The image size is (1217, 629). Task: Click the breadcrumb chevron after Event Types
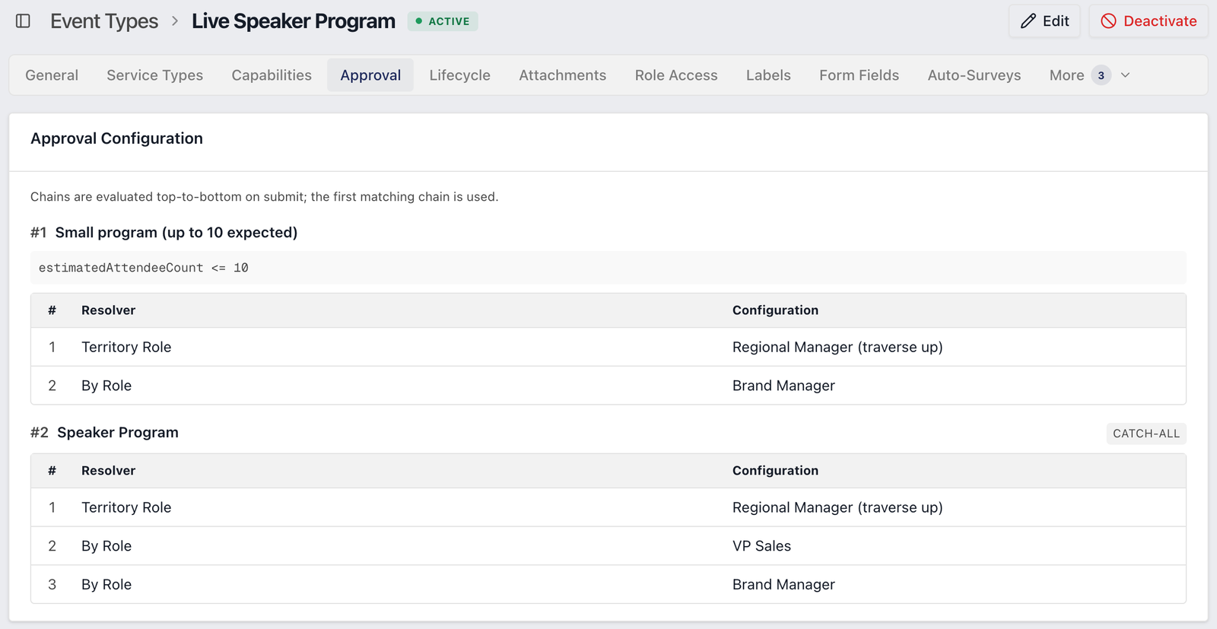175,21
